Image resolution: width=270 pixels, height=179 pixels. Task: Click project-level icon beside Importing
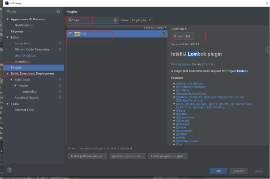[x=60, y=92]
